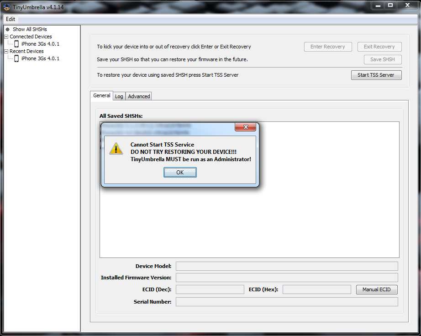
Task: Select iPhone icon under Recent Devices
Action: (x=16, y=58)
